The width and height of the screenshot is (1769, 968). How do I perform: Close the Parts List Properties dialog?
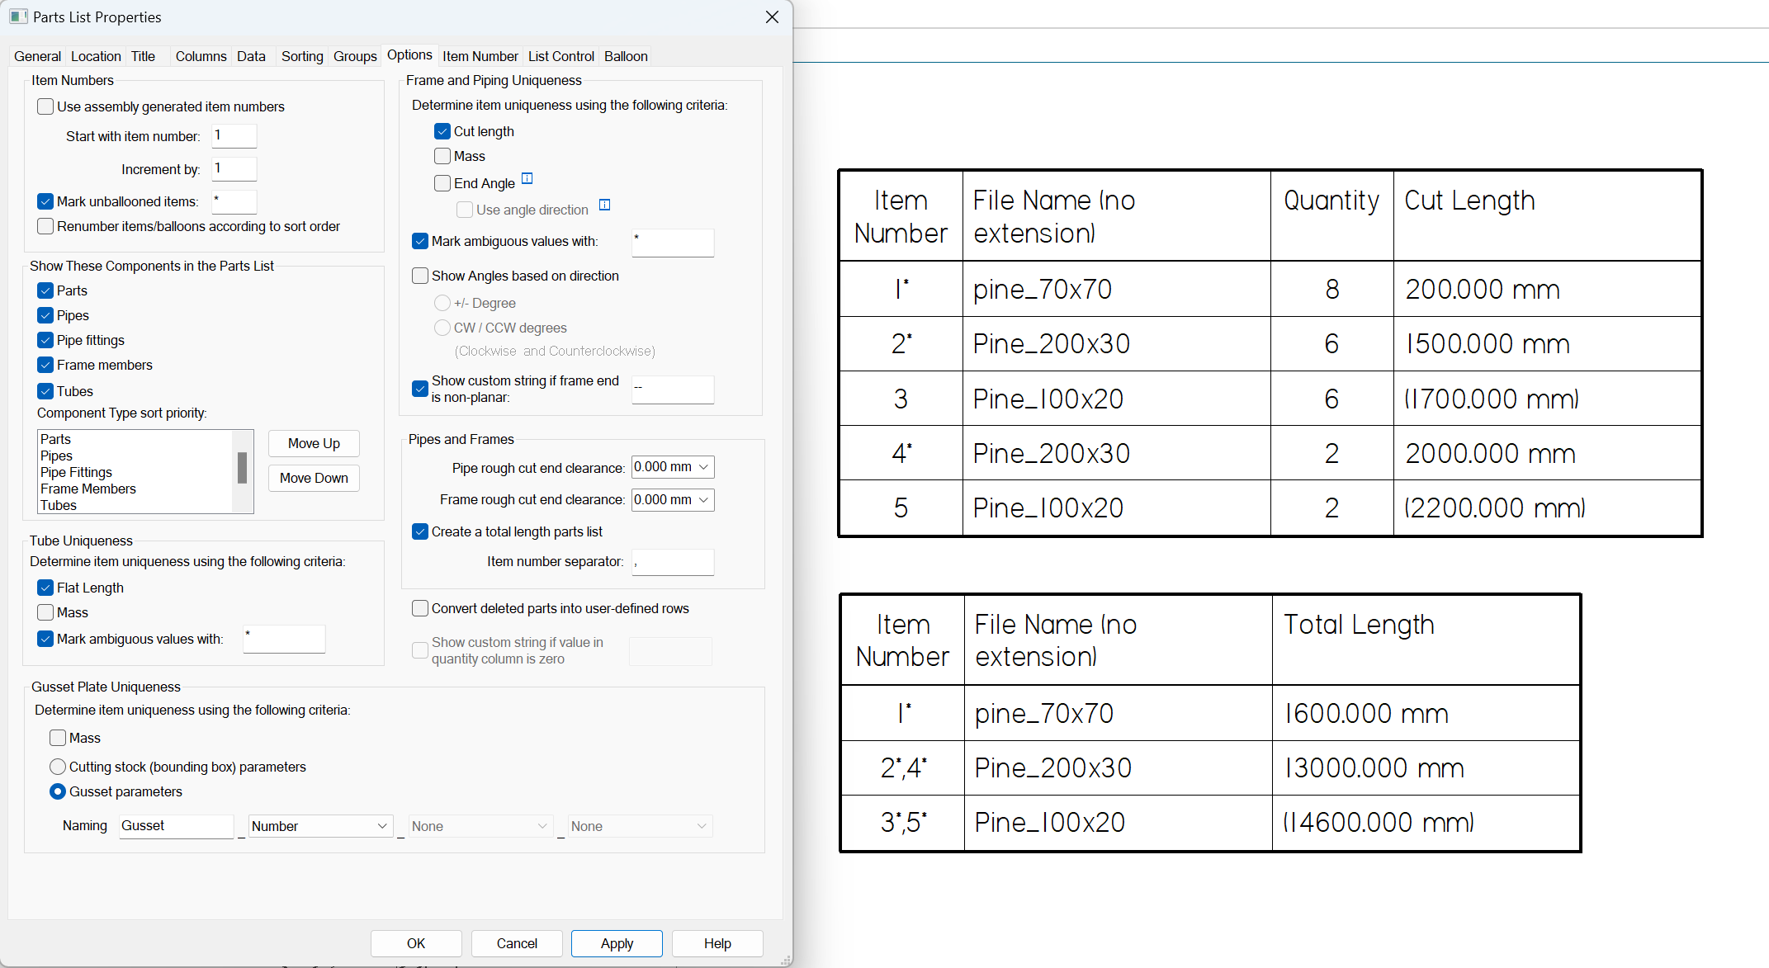coord(772,17)
